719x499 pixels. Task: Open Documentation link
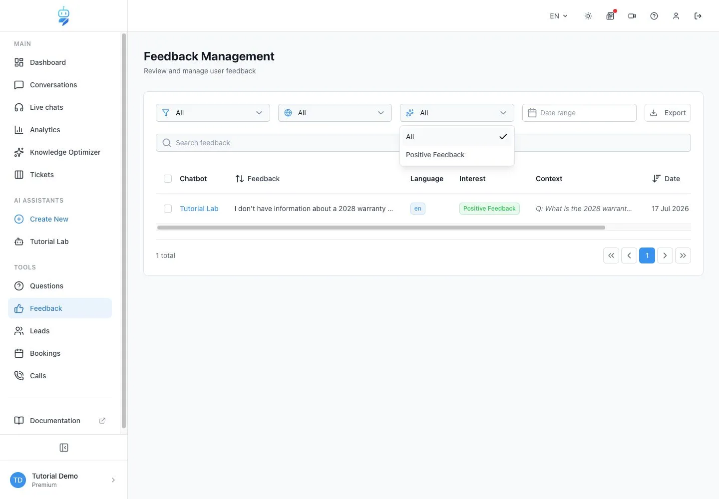click(x=60, y=421)
